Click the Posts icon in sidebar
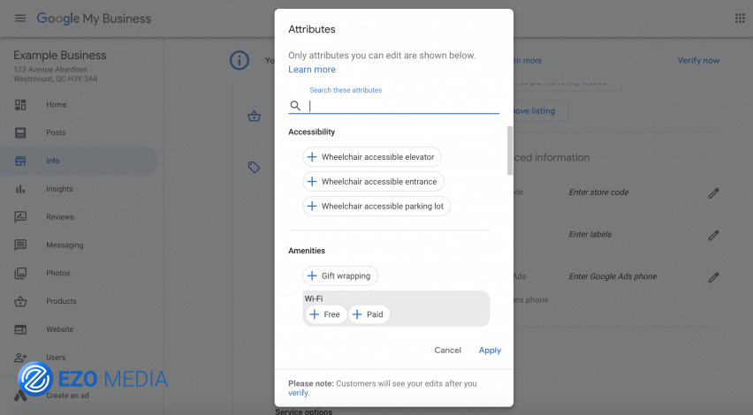Screen dimensions: 753x415 point(20,132)
